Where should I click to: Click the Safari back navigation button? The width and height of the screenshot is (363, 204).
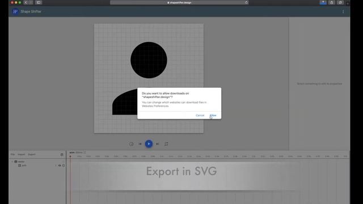26,2
